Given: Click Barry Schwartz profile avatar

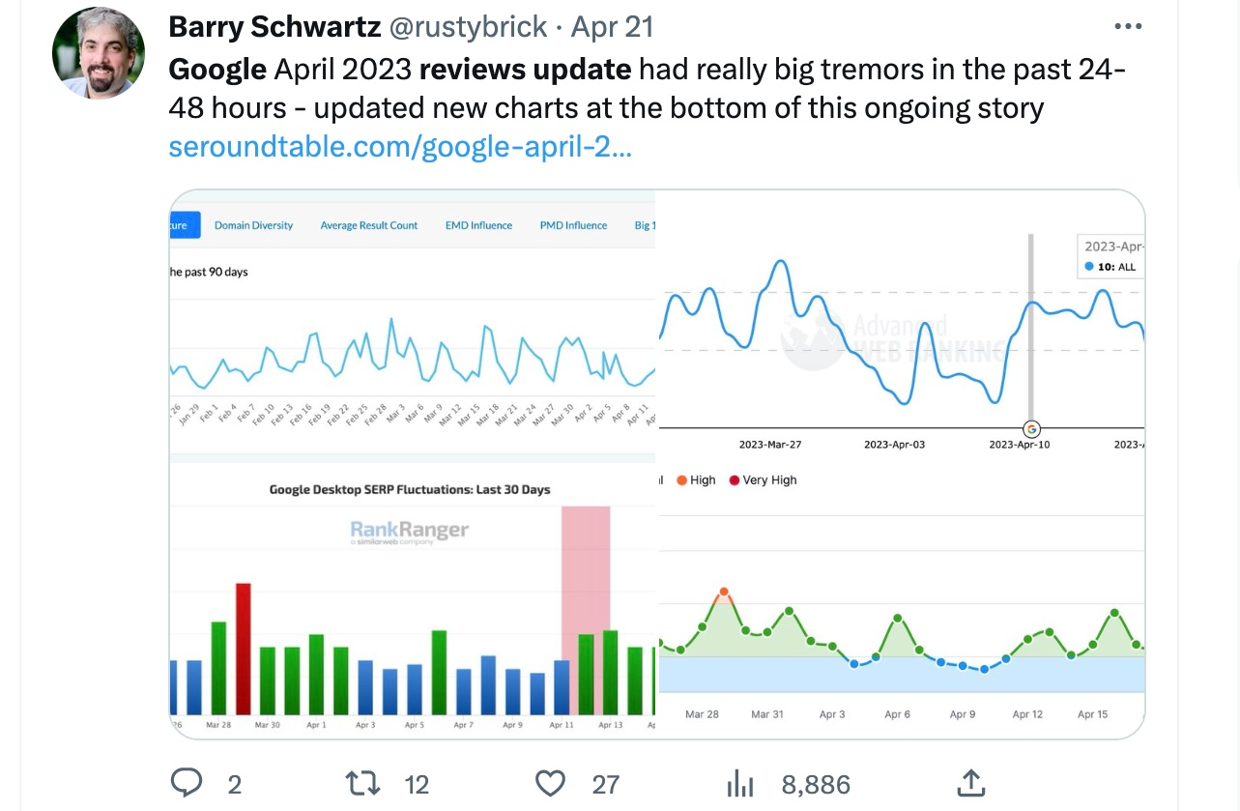Looking at the screenshot, I should coord(99,53).
